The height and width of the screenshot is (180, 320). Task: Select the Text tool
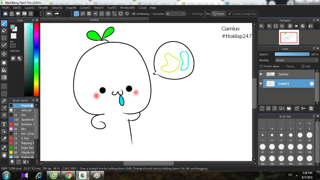[4, 124]
